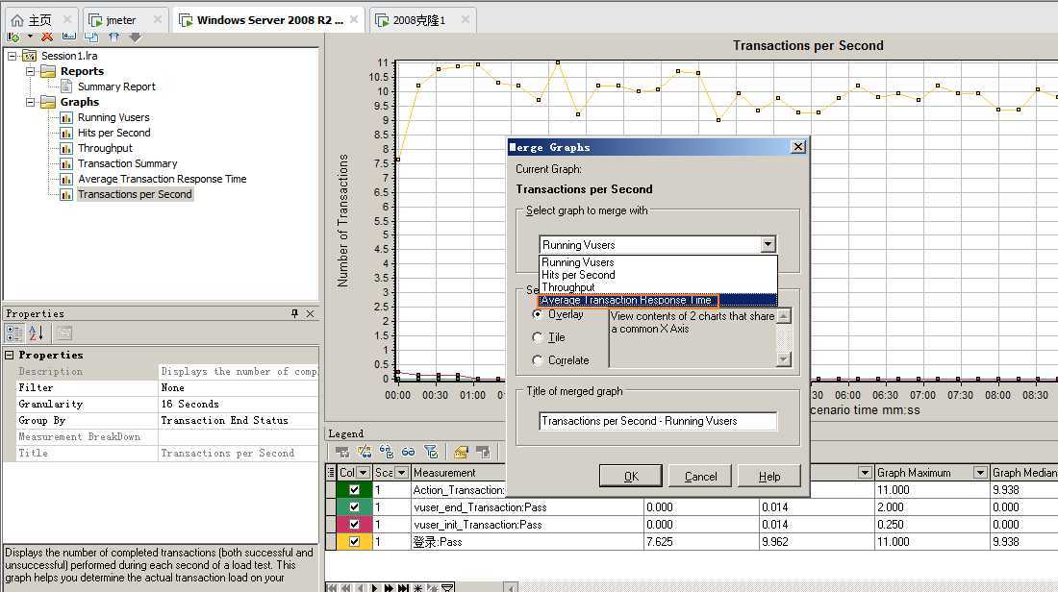Open the Col column header dropdown
This screenshot has height=592, width=1058.
click(x=363, y=473)
